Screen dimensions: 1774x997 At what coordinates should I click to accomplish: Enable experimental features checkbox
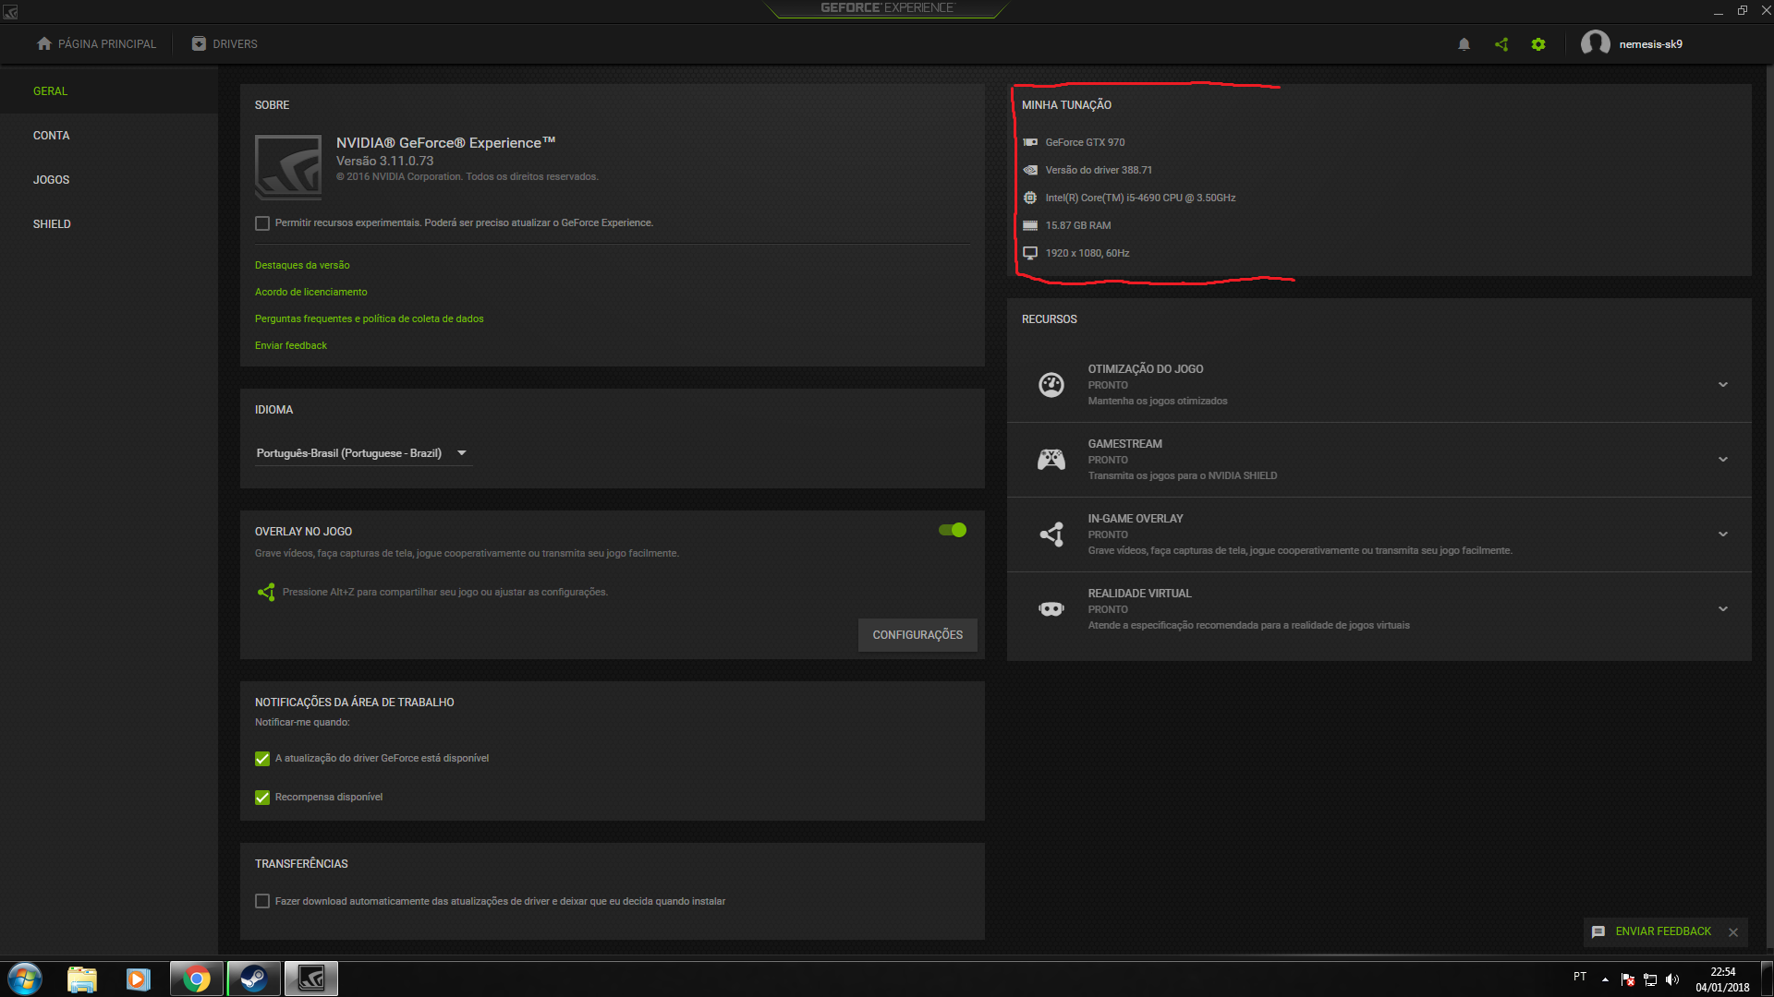262,223
